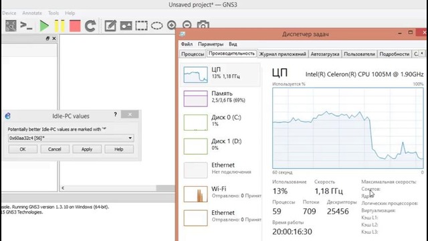Click the uptime value 20:00:16:30
Viewport: 428px width, 241px height.
coord(292,232)
